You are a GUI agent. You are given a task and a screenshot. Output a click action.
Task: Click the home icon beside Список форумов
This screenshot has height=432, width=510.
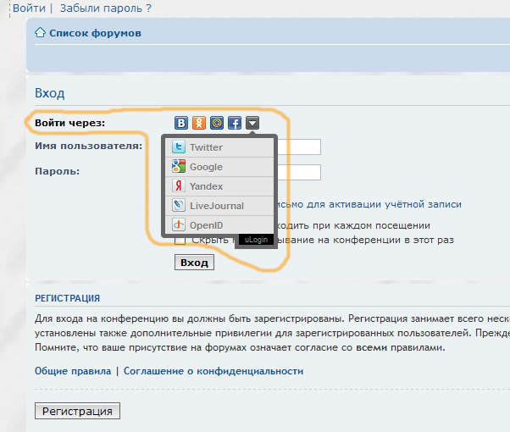coord(40,34)
